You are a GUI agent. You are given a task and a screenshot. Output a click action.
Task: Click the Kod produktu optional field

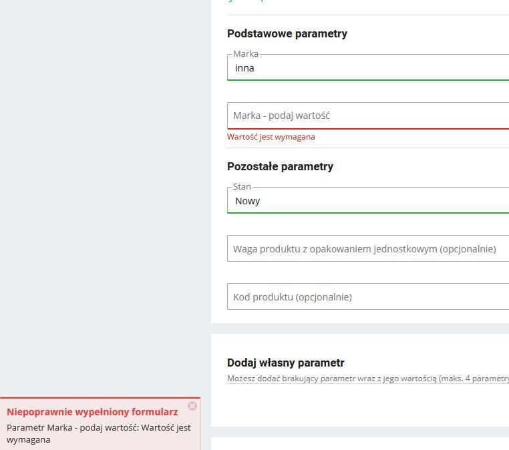(x=367, y=297)
